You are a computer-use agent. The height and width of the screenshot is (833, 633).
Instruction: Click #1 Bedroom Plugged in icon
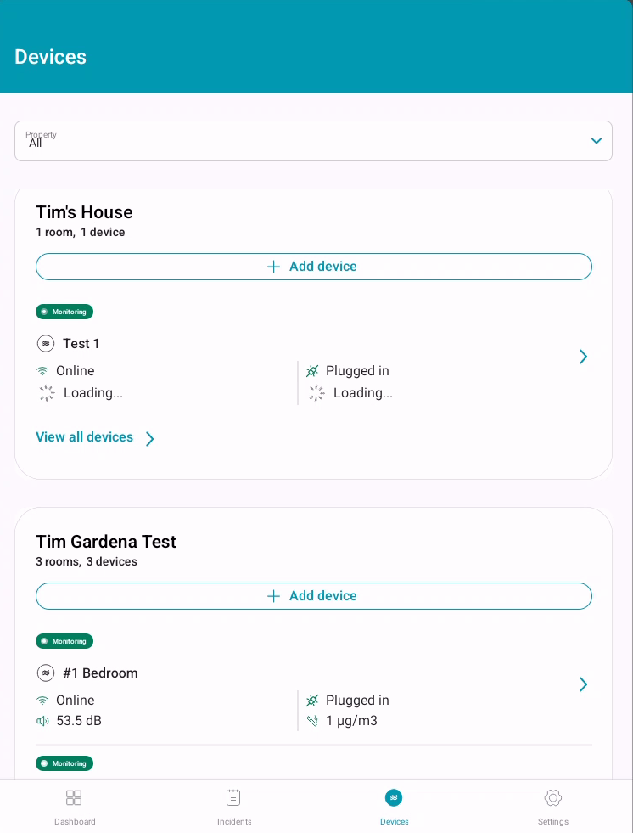312,701
